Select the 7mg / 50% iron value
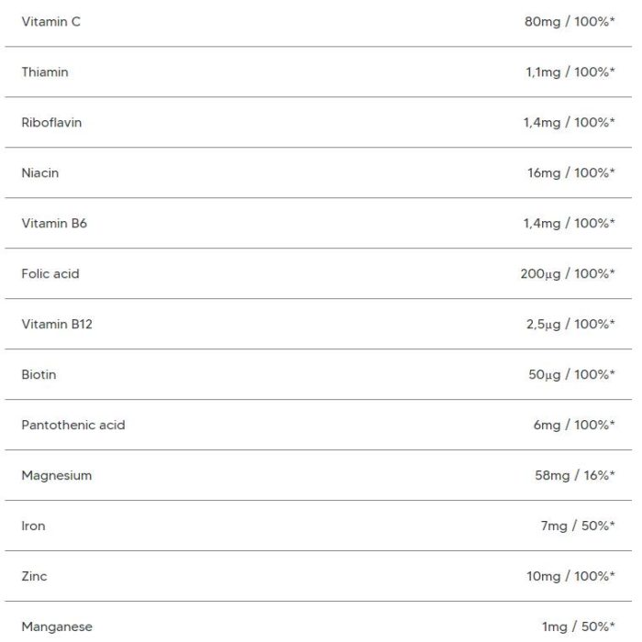Screen dimensions: 642x642 (577, 526)
